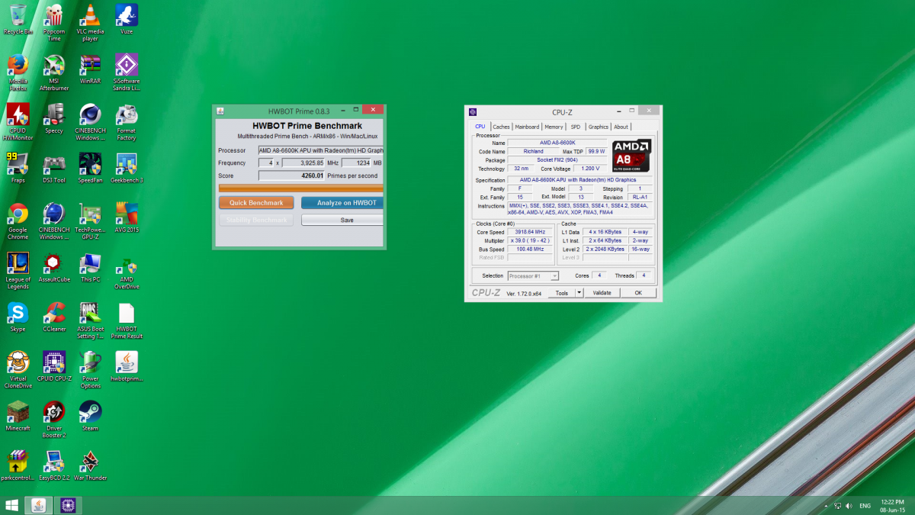The image size is (915, 515).
Task: Open CCleaner desktop shortcut
Action: tap(54, 317)
